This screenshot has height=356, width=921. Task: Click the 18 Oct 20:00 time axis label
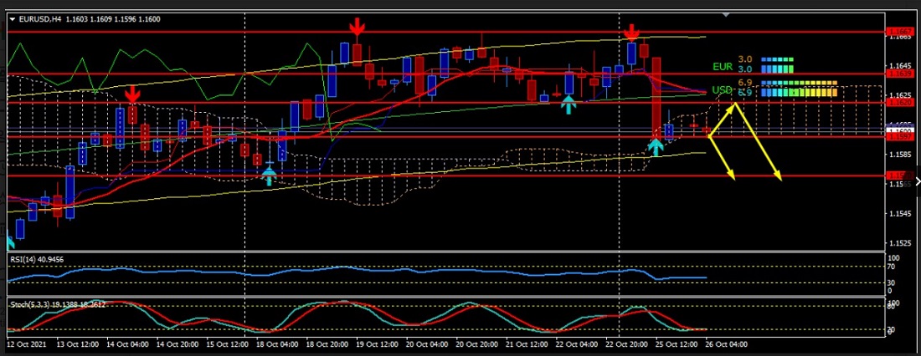click(x=326, y=344)
